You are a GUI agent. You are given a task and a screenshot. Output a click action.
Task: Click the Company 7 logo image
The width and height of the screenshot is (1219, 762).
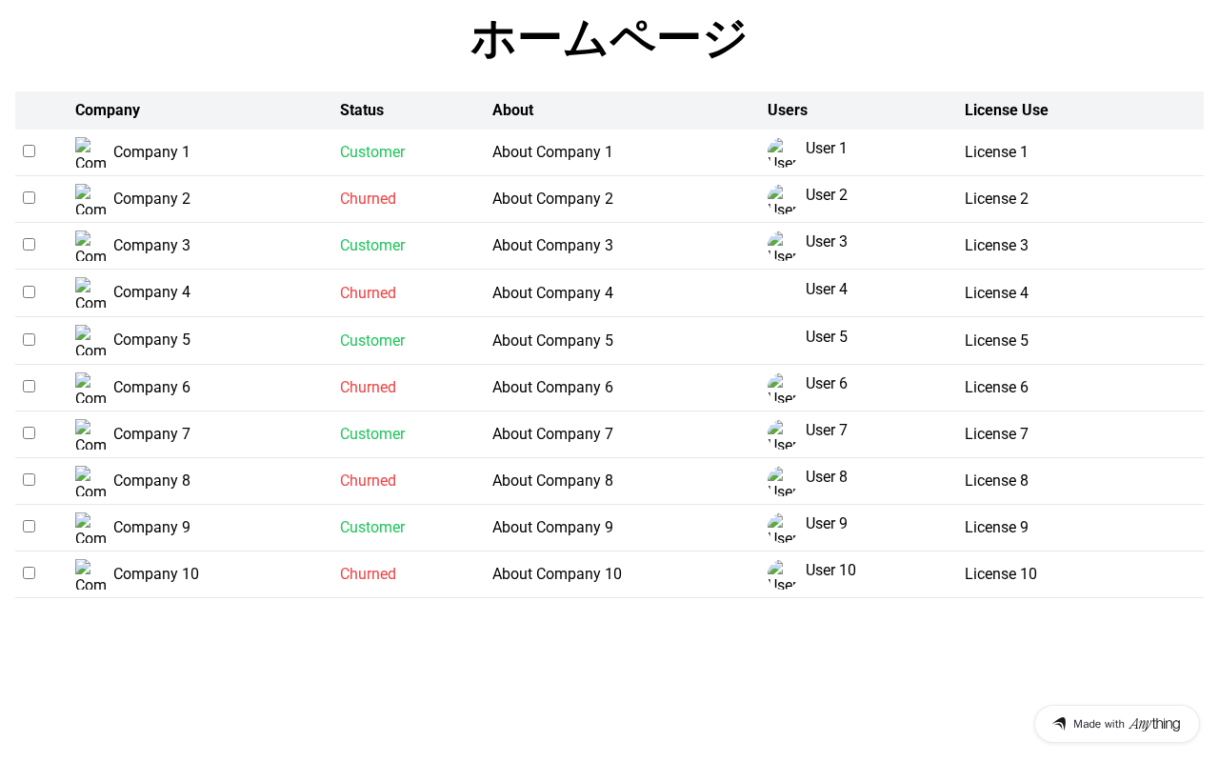[x=90, y=434]
